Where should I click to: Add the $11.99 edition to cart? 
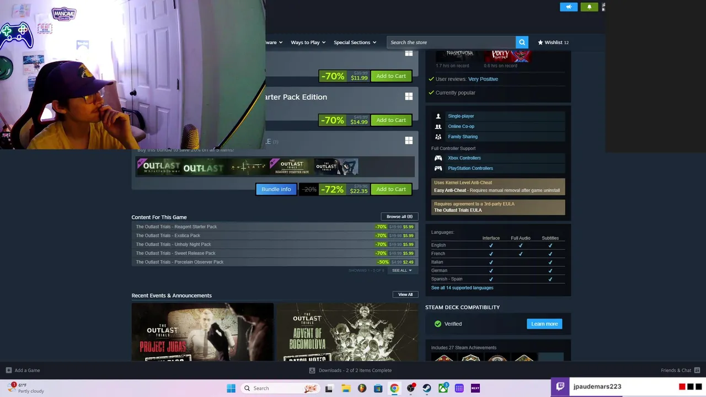pyautogui.click(x=391, y=76)
